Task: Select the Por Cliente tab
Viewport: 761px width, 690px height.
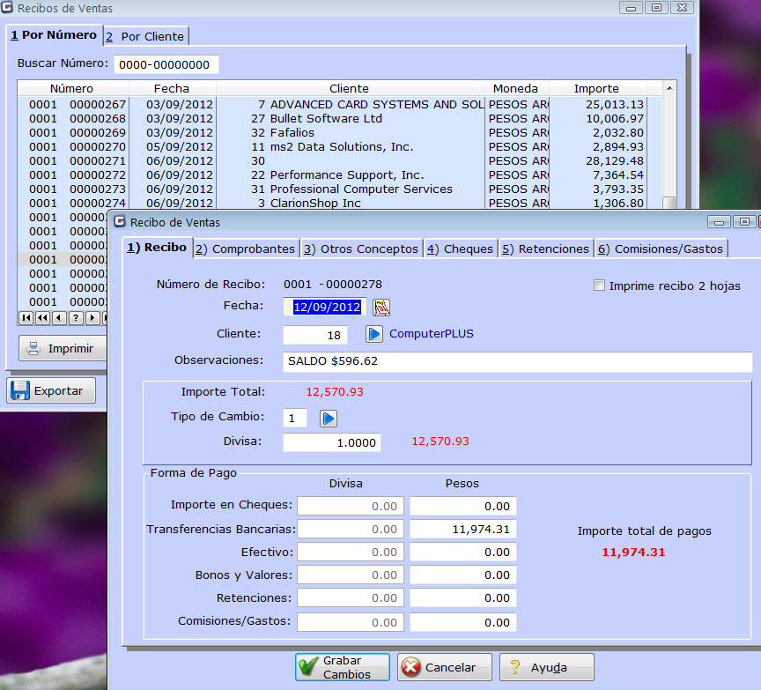Action: coord(144,36)
